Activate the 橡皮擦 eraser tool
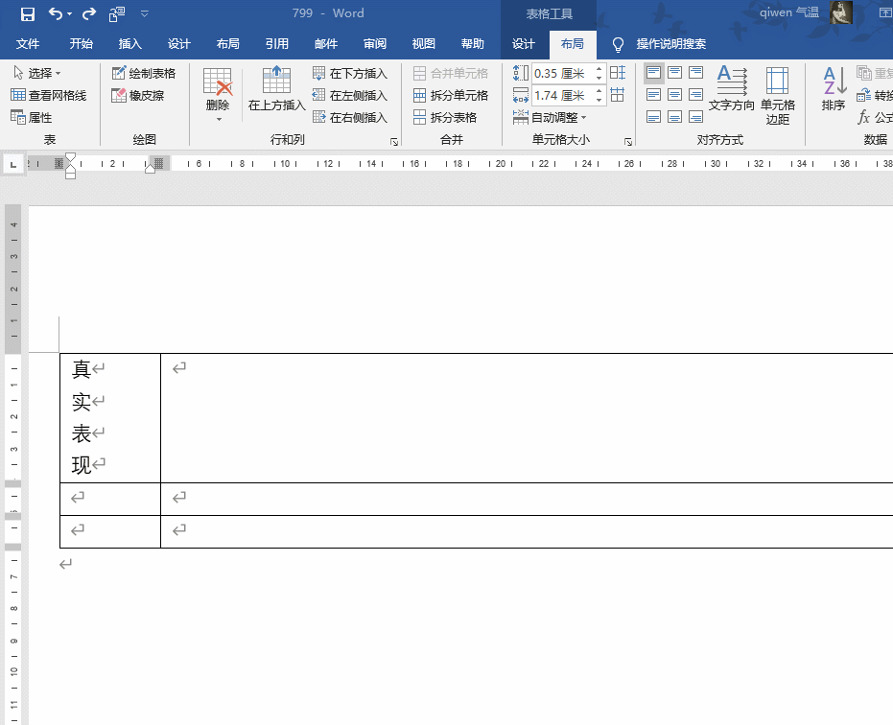 tap(137, 95)
